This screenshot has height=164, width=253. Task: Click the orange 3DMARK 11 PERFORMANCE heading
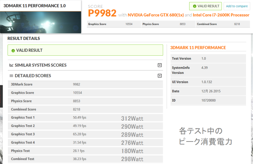tap(198, 48)
